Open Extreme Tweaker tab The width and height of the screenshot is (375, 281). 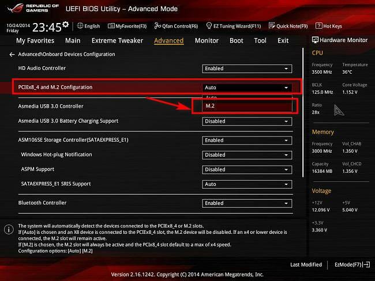117,40
